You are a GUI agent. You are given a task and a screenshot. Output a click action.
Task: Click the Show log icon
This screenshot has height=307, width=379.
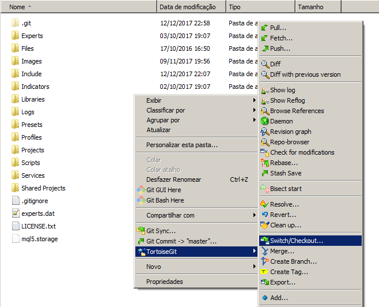265,90
